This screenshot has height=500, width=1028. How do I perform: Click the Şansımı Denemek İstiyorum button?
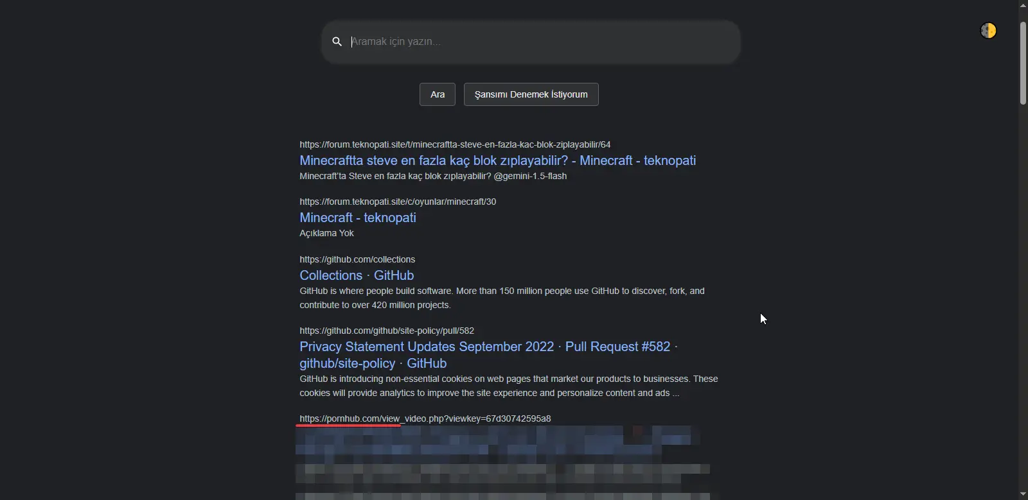coord(531,94)
